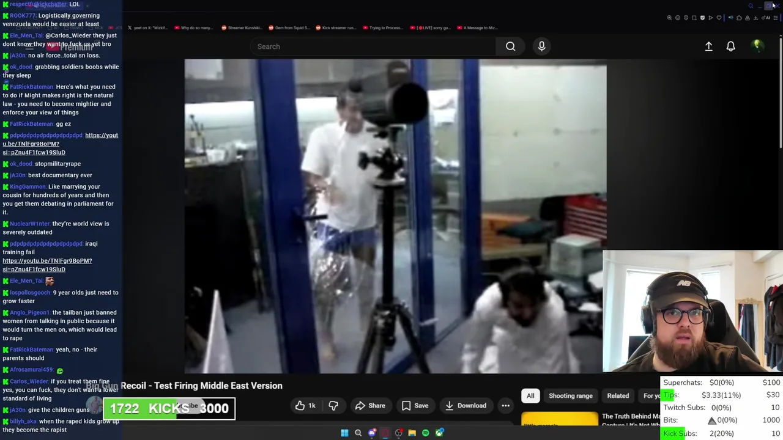Image resolution: width=783 pixels, height=440 pixels.
Task: Open Windows taskbar search
Action: click(358, 433)
